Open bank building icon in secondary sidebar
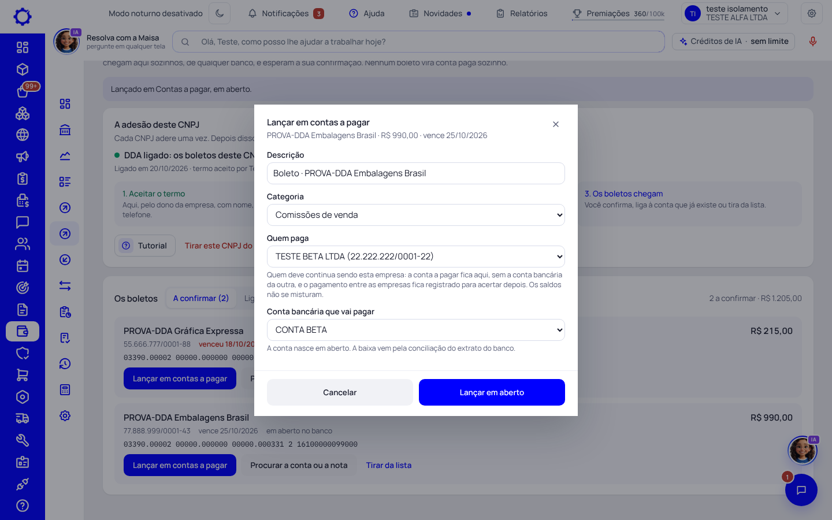 [x=65, y=130]
